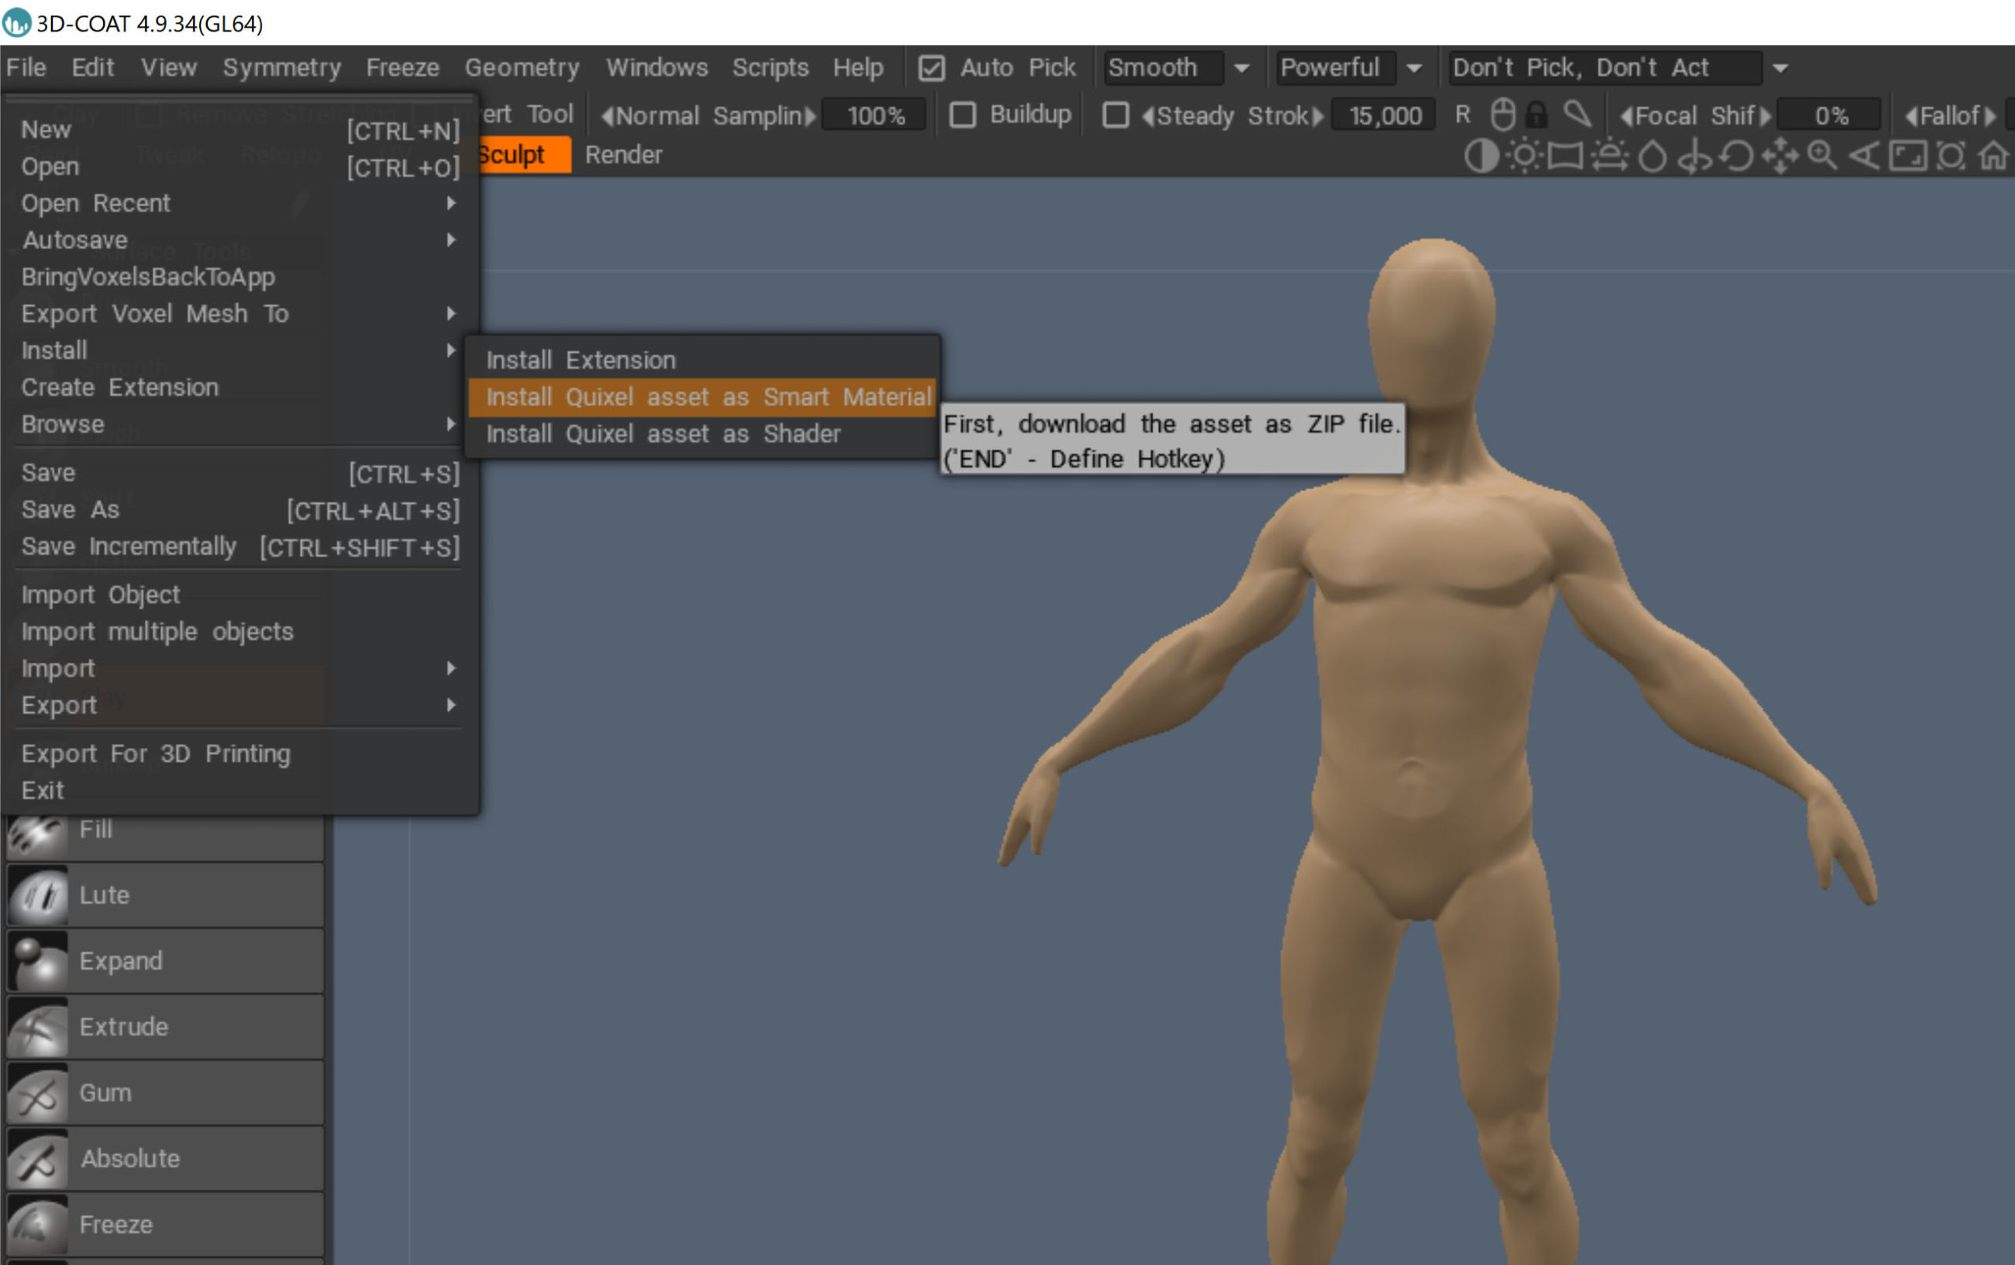2015x1265 pixels.
Task: Open the Geometry menu
Action: (522, 68)
